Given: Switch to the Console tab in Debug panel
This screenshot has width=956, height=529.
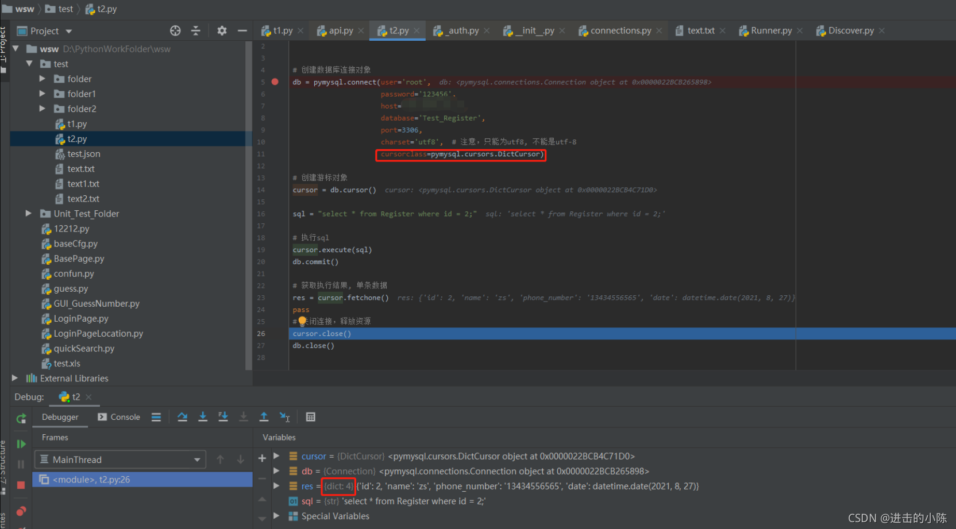Looking at the screenshot, I should point(124,417).
